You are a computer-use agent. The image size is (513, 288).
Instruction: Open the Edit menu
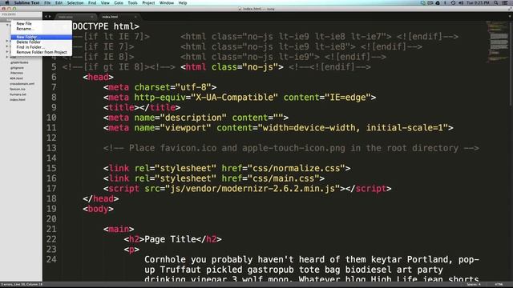tap(59, 3)
